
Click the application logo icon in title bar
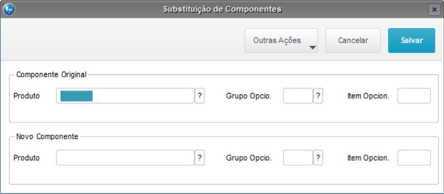coord(9,9)
